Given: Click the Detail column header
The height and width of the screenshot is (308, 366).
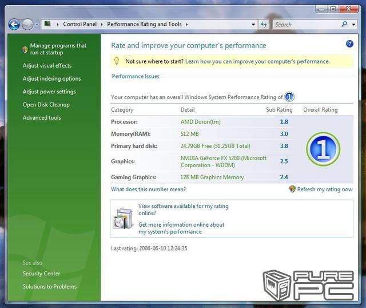Looking at the screenshot, I should (188, 109).
